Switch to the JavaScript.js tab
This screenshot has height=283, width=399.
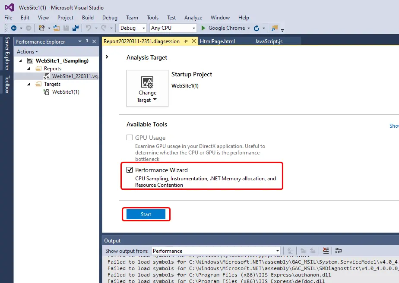click(269, 41)
